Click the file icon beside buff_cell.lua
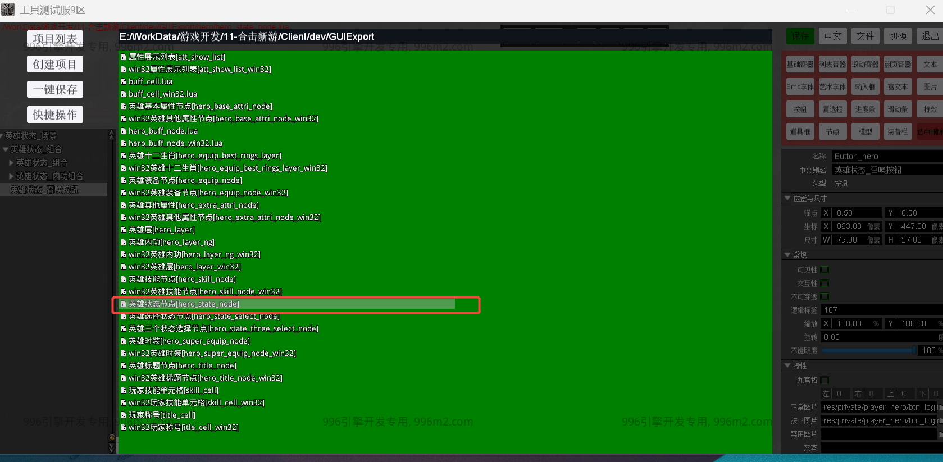Screen dimensions: 943x462 (x=124, y=82)
